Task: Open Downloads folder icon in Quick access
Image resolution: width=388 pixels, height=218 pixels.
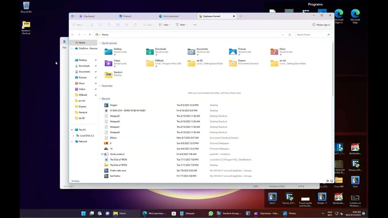Action: click(150, 51)
